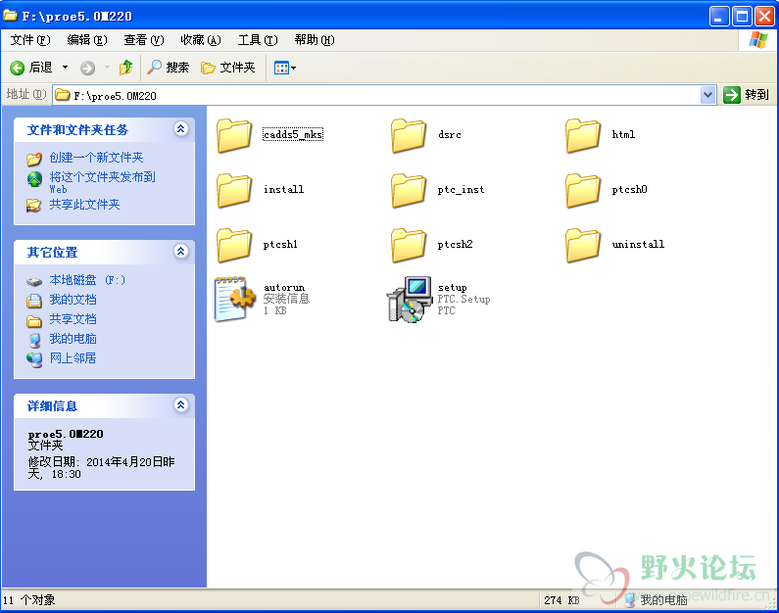
Task: Open the dsrc folder icon
Action: 409,135
